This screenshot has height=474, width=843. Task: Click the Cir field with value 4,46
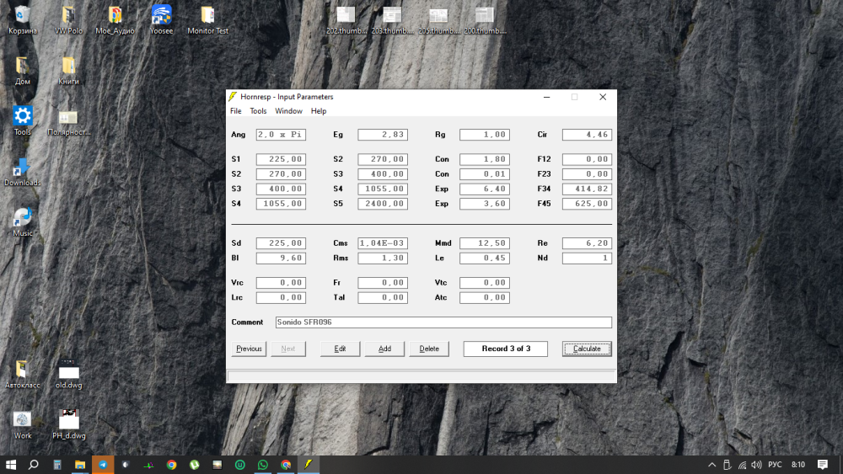587,135
